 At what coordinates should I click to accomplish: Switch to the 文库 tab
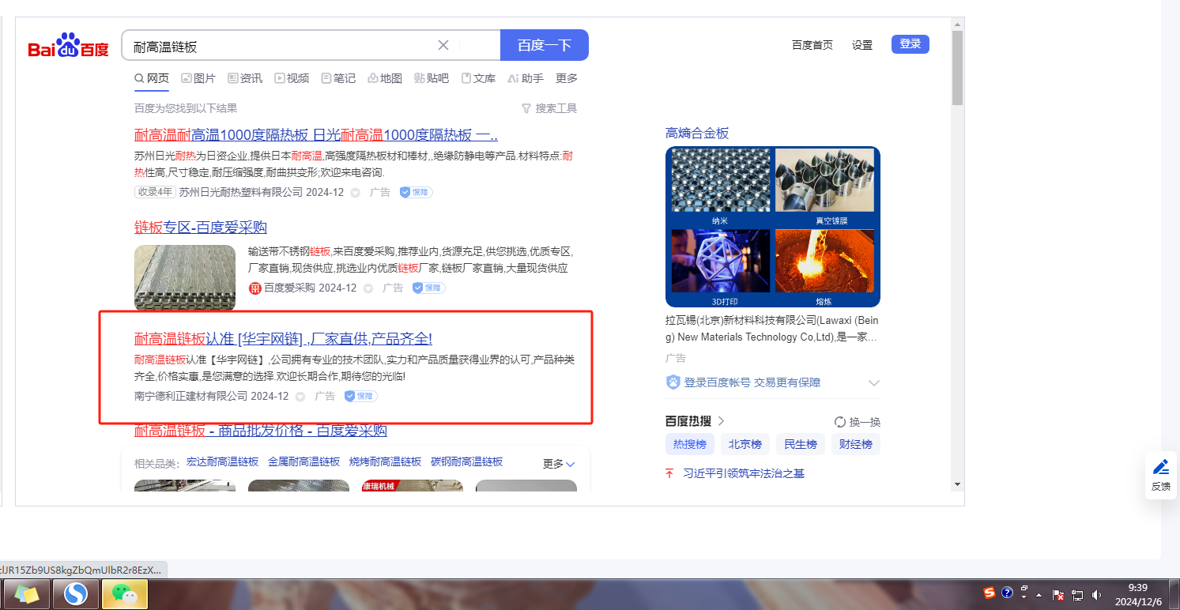click(x=478, y=78)
